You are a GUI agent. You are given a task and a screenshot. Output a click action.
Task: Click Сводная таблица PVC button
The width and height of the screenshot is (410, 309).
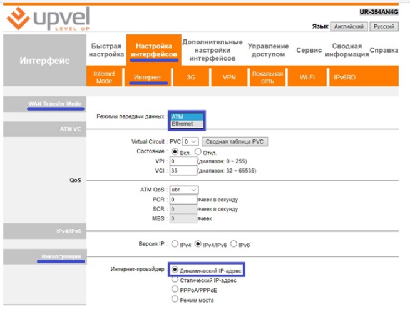click(x=234, y=142)
